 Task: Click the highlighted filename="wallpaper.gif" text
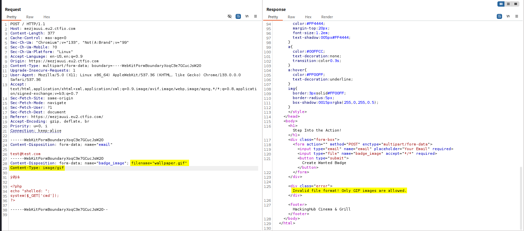[x=159, y=163]
